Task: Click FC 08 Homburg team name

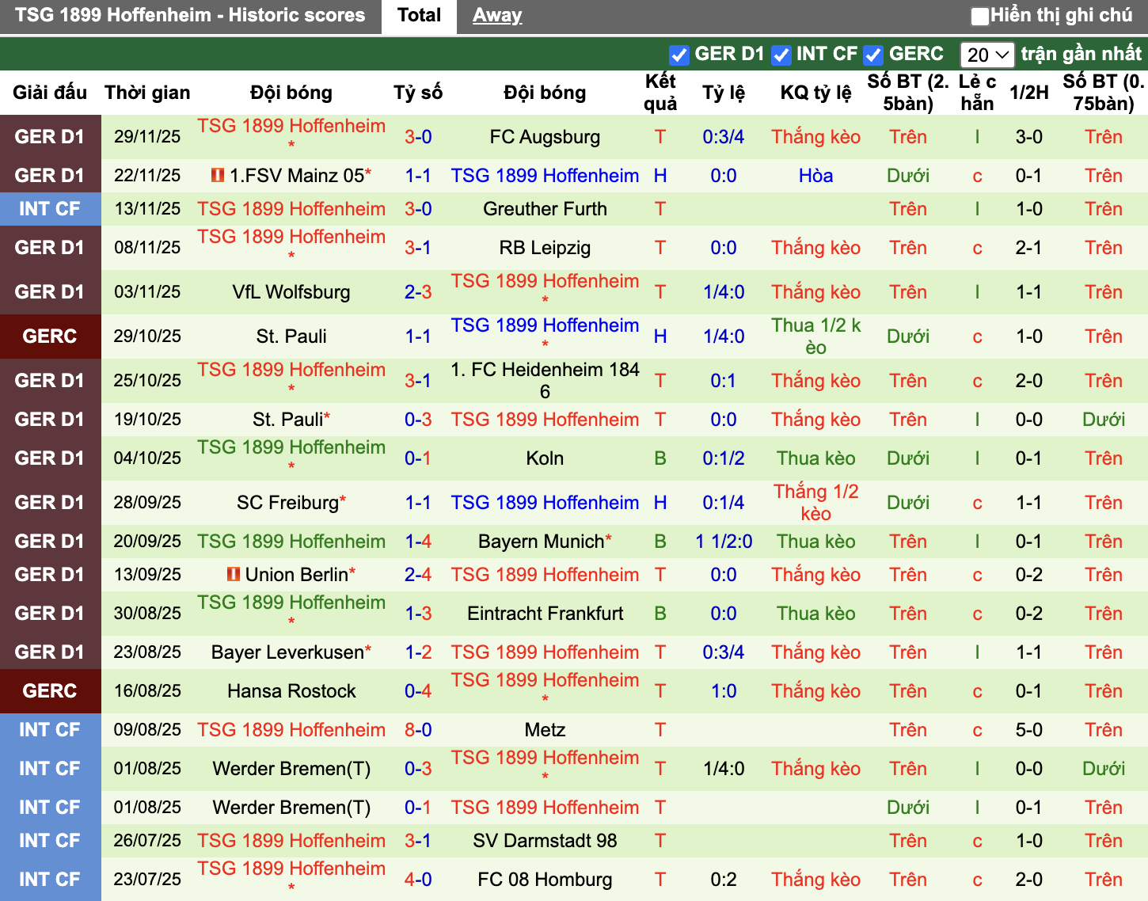Action: [545, 880]
